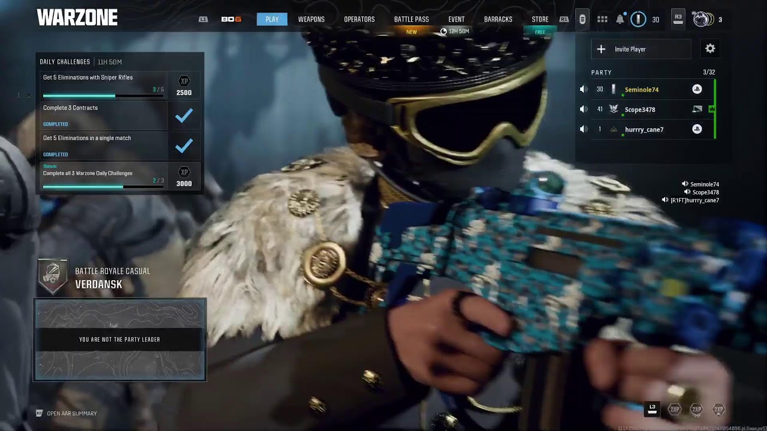The height and width of the screenshot is (431, 767).
Task: Click the Battle Royale Casual gas mask emblem
Action: [52, 277]
